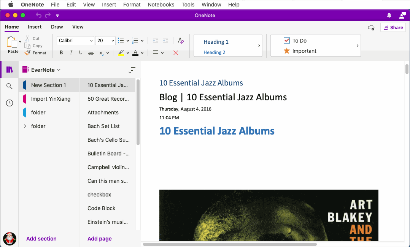Click the Apple menu logo

(11, 5)
